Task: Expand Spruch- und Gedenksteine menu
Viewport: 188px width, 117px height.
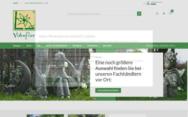Action: tap(58, 46)
